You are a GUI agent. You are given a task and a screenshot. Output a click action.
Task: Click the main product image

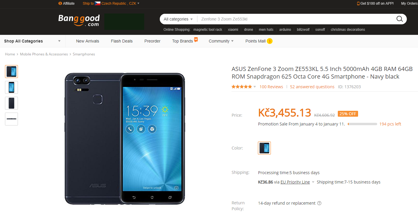point(125,138)
